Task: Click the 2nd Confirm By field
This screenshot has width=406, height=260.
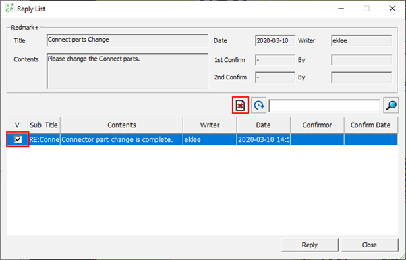Action: tap(361, 77)
